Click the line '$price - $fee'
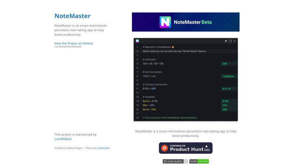Image resolution: width=294 pixels, height=165 pixels. click(149, 109)
